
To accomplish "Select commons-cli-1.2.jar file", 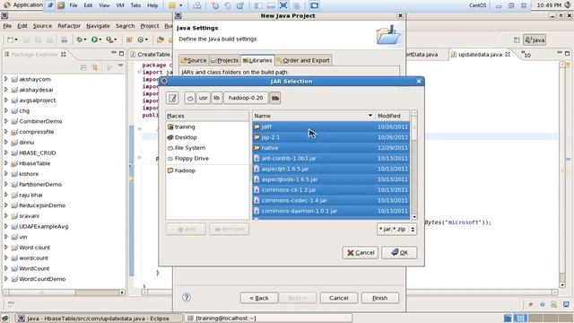I will (331, 190).
